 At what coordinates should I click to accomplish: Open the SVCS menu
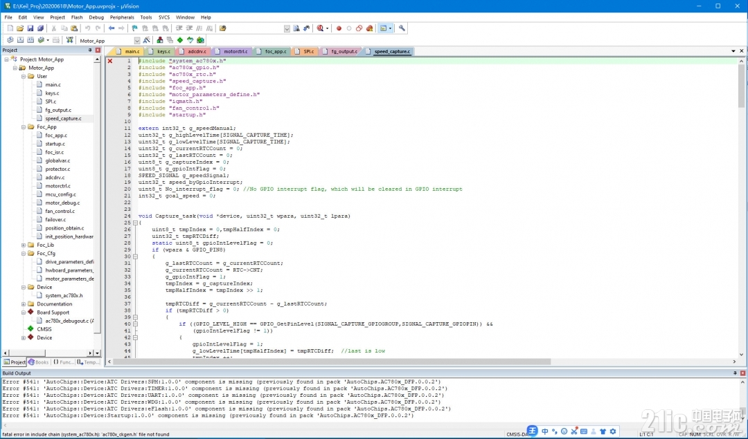[x=164, y=17]
